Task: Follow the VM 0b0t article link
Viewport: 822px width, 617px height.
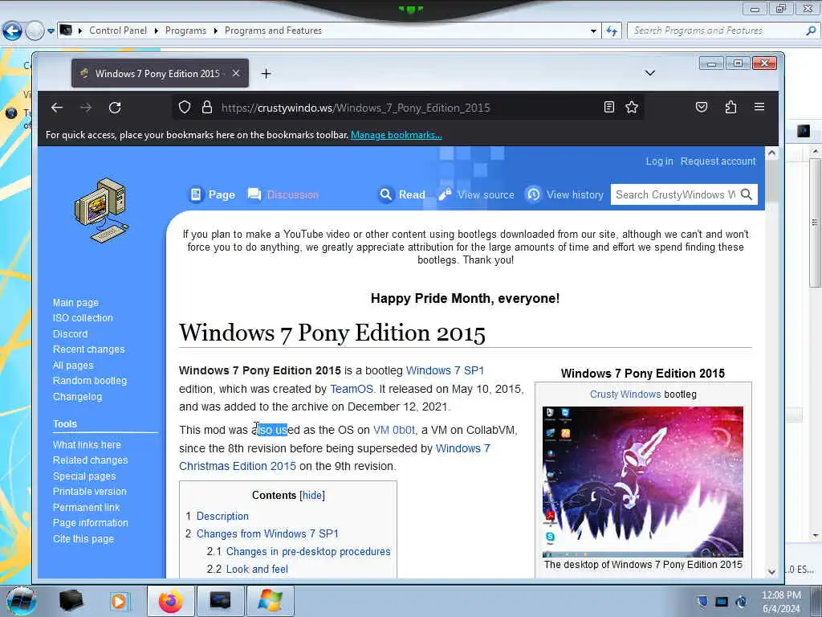Action: coord(393,430)
